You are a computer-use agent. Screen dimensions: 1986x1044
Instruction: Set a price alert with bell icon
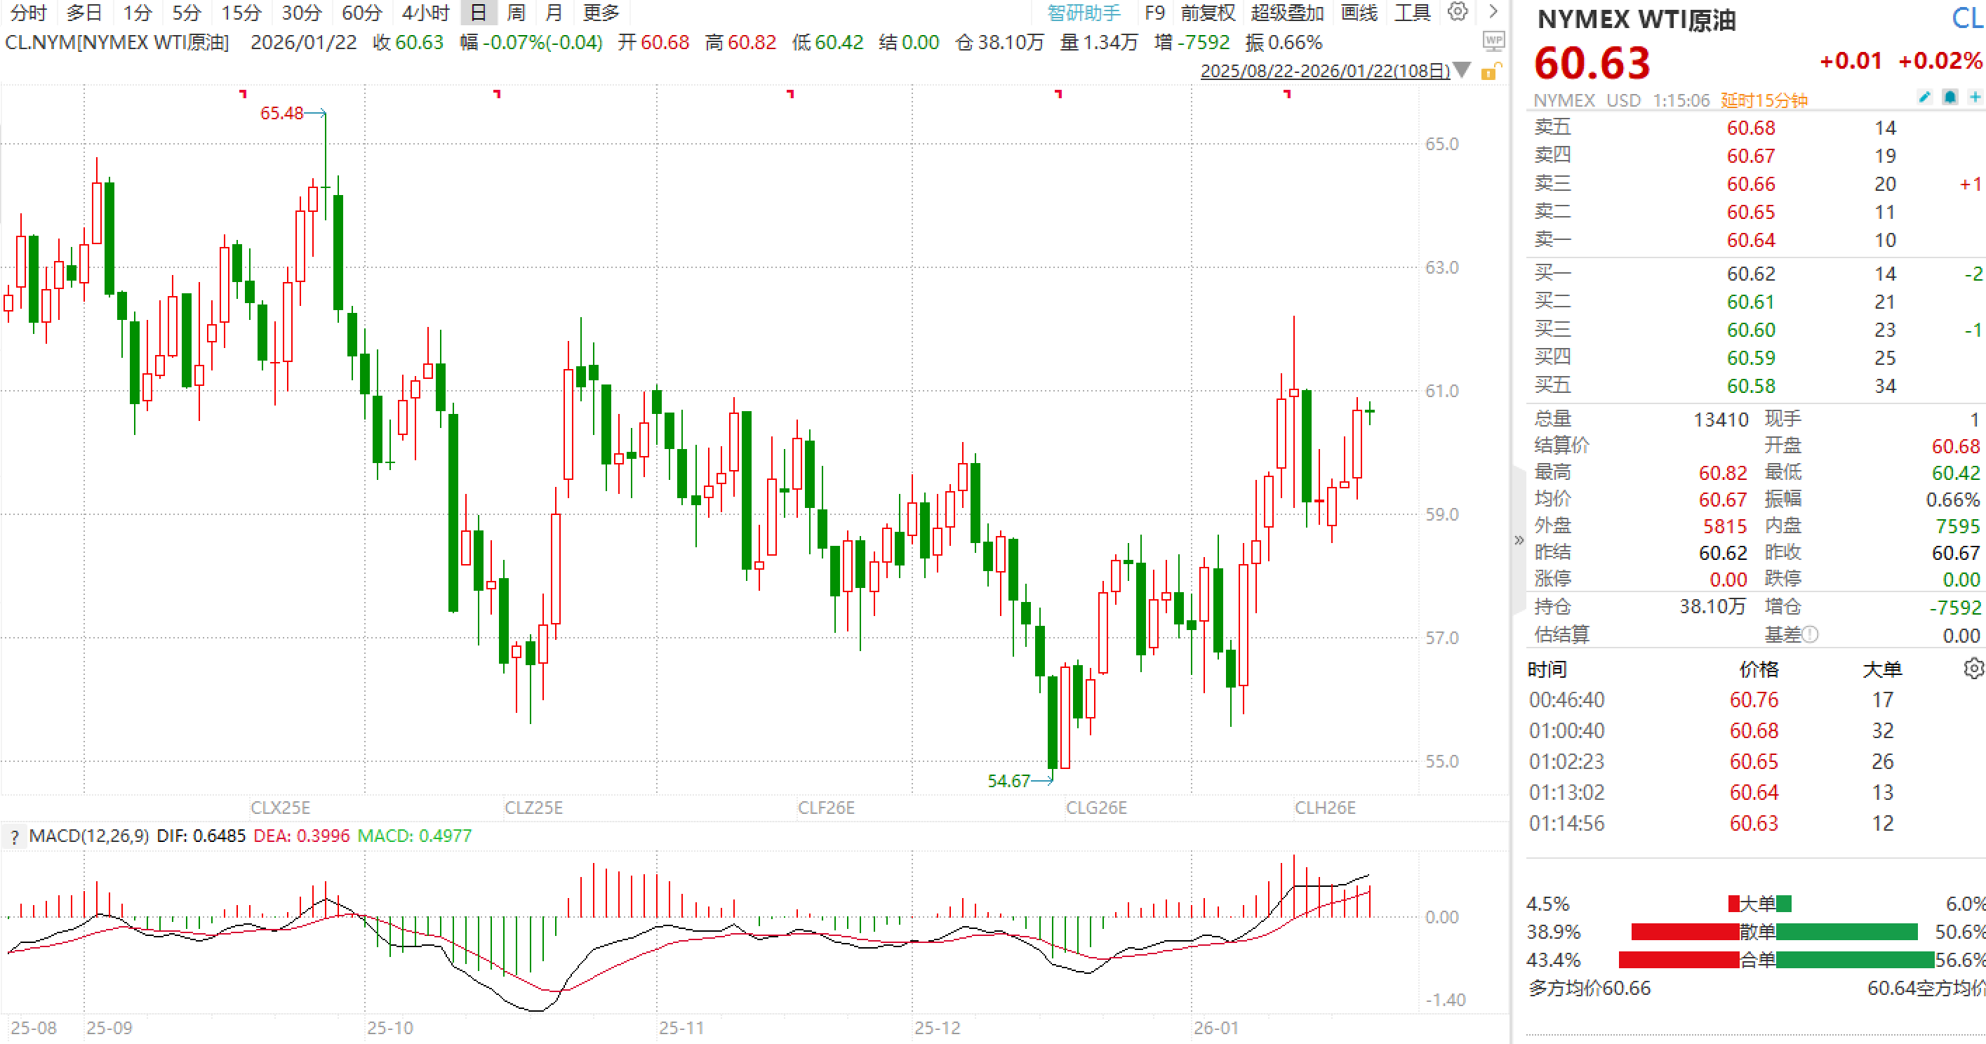(1950, 97)
